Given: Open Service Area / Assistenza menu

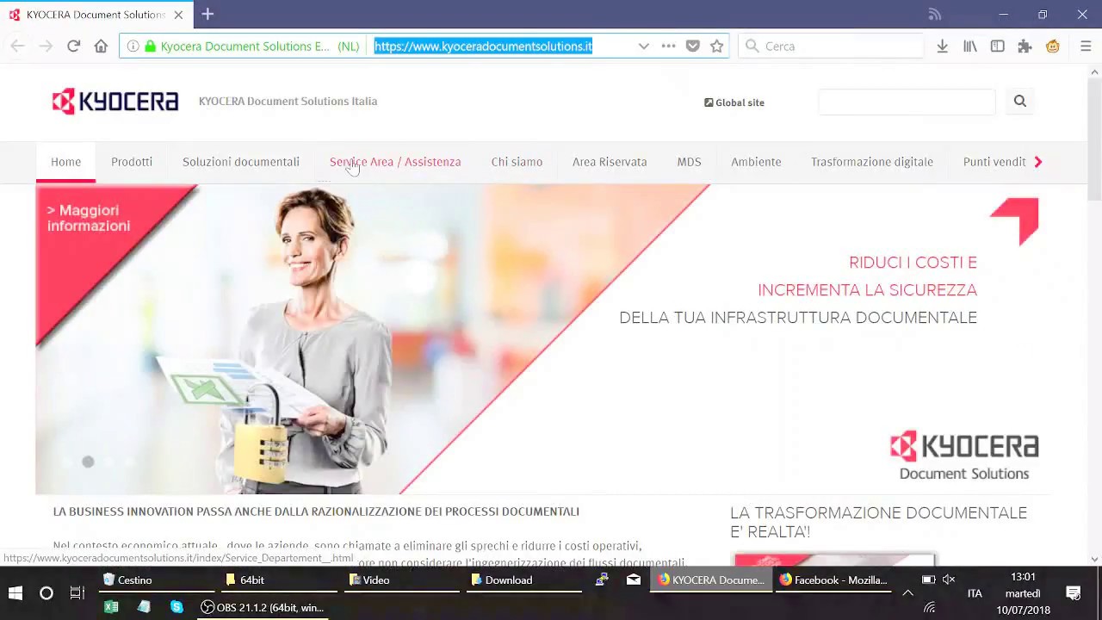Looking at the screenshot, I should [395, 162].
